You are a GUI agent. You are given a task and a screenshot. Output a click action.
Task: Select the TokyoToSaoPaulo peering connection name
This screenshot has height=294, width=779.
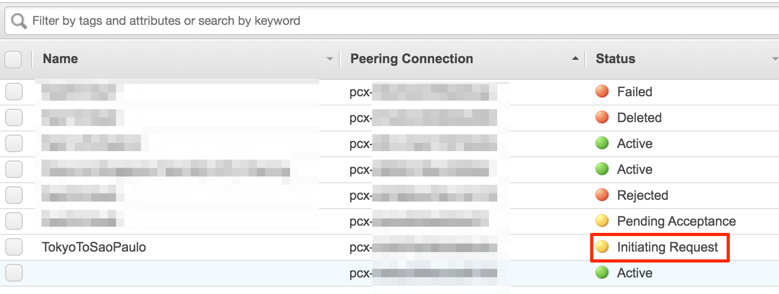pyautogui.click(x=94, y=247)
